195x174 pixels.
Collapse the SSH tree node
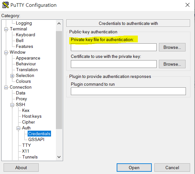pyautogui.click(x=12, y=105)
